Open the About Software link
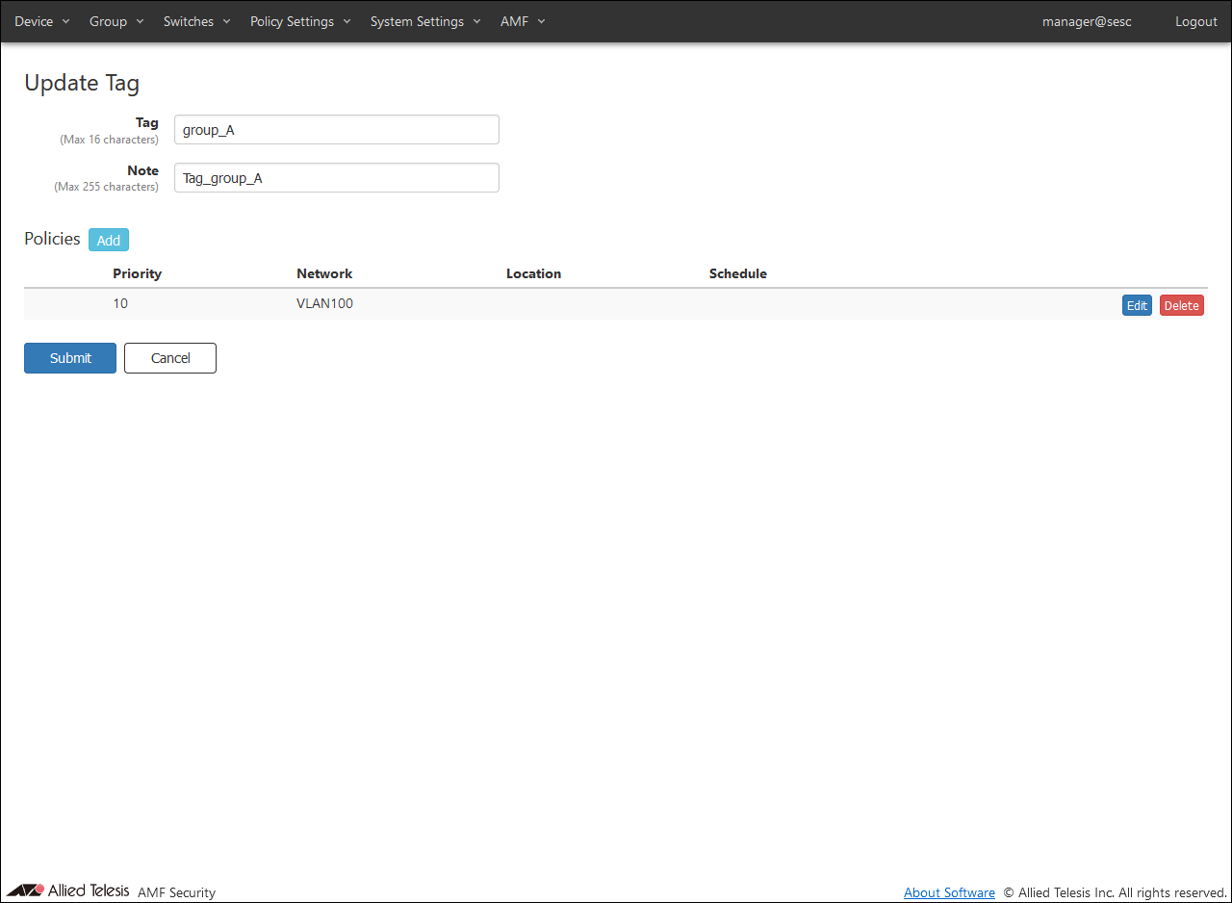This screenshot has width=1232, height=903. pos(949,892)
